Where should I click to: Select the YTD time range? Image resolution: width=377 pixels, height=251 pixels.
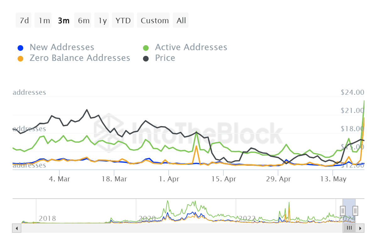[123, 20]
